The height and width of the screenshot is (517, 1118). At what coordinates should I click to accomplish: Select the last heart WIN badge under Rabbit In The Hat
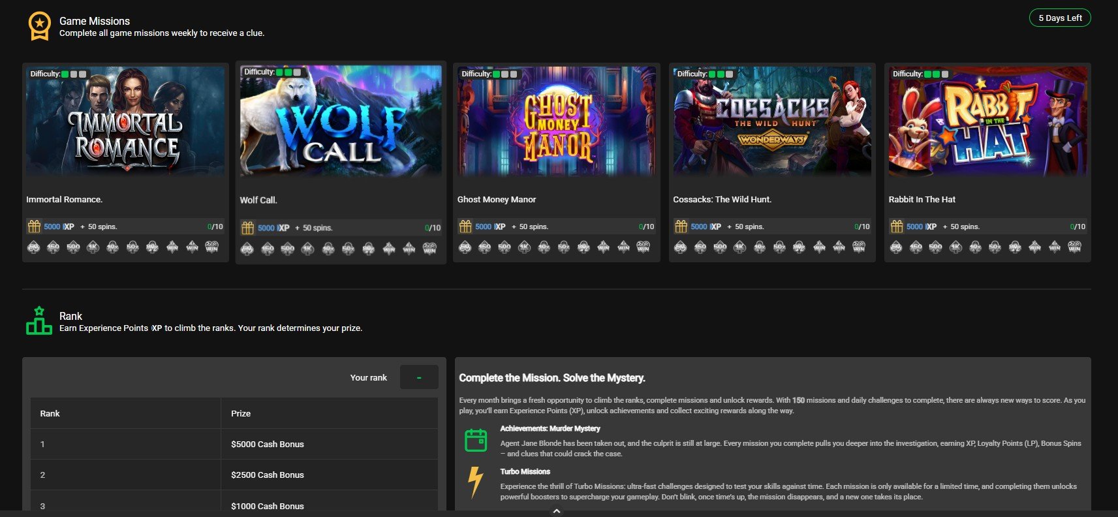click(1074, 247)
